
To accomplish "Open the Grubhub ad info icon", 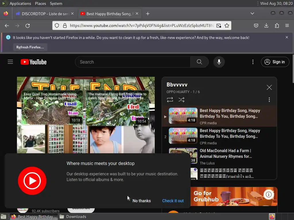I will pyautogui.click(x=268, y=195).
